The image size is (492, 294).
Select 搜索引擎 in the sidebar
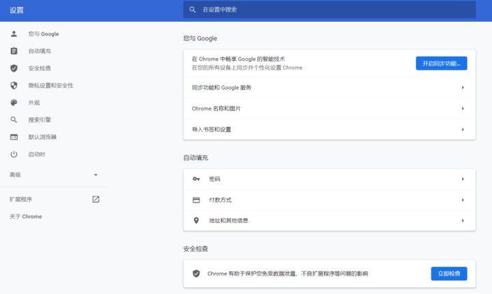(40, 119)
